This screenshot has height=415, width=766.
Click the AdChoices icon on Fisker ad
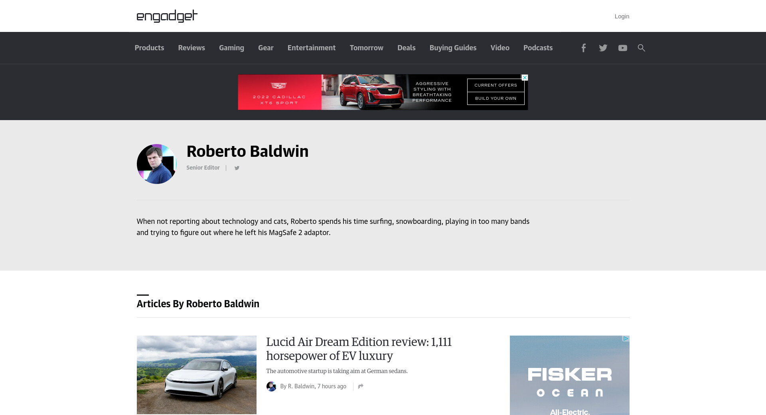click(x=626, y=339)
